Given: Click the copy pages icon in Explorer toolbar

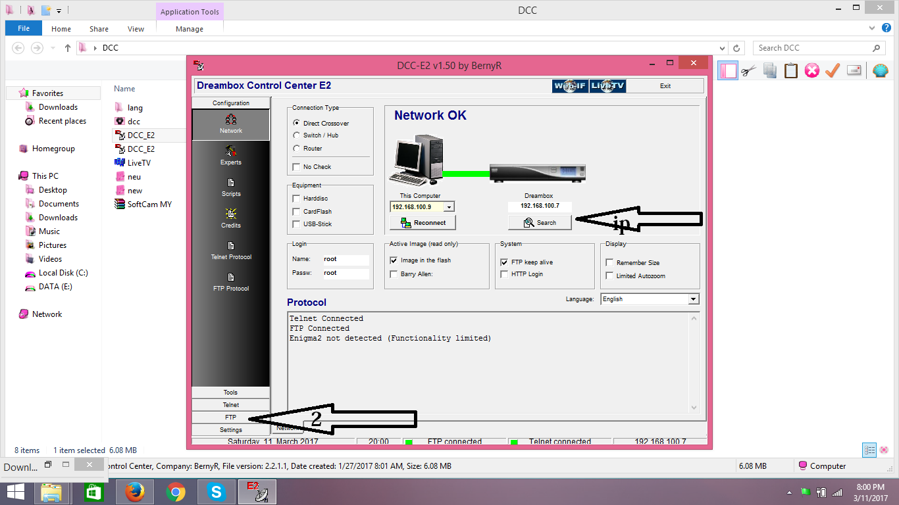Looking at the screenshot, I should pos(770,70).
